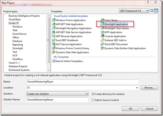The width and height of the screenshot is (163, 116).
Task: Click the Browse... button
Action: click(149, 88)
